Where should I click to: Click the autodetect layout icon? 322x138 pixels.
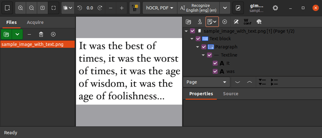coord(135,8)
